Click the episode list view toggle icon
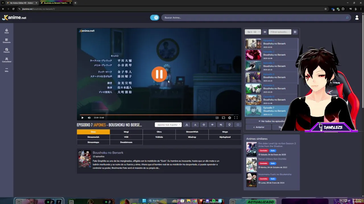 coord(295,32)
